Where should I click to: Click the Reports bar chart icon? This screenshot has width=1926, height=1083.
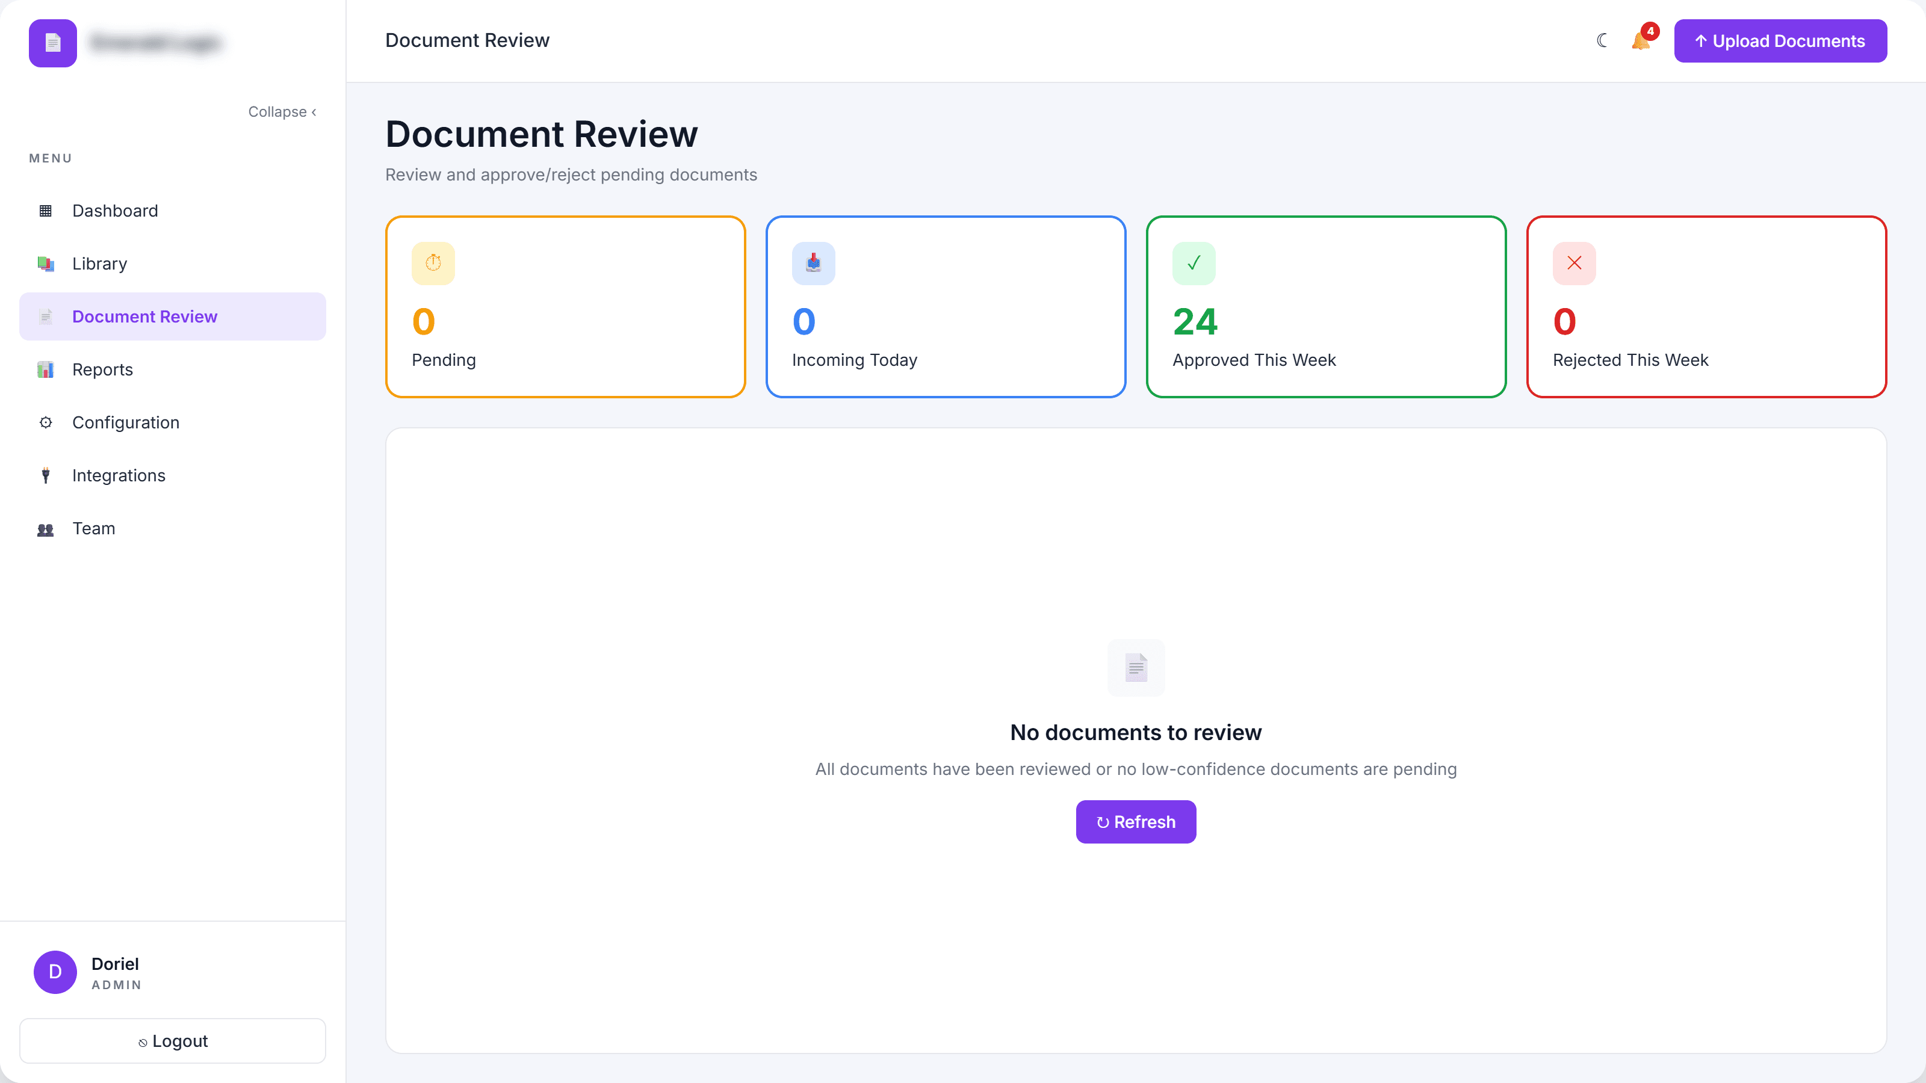click(46, 370)
